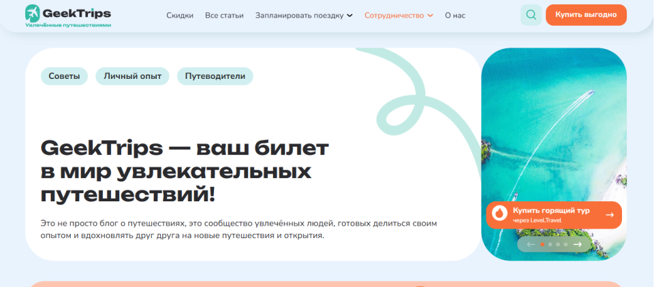654x287 pixels.
Task: Click the flame icon on hot tour banner
Action: click(499, 214)
